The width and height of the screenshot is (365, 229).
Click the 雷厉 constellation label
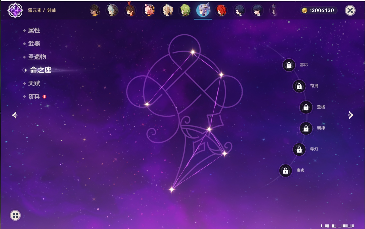(x=304, y=65)
